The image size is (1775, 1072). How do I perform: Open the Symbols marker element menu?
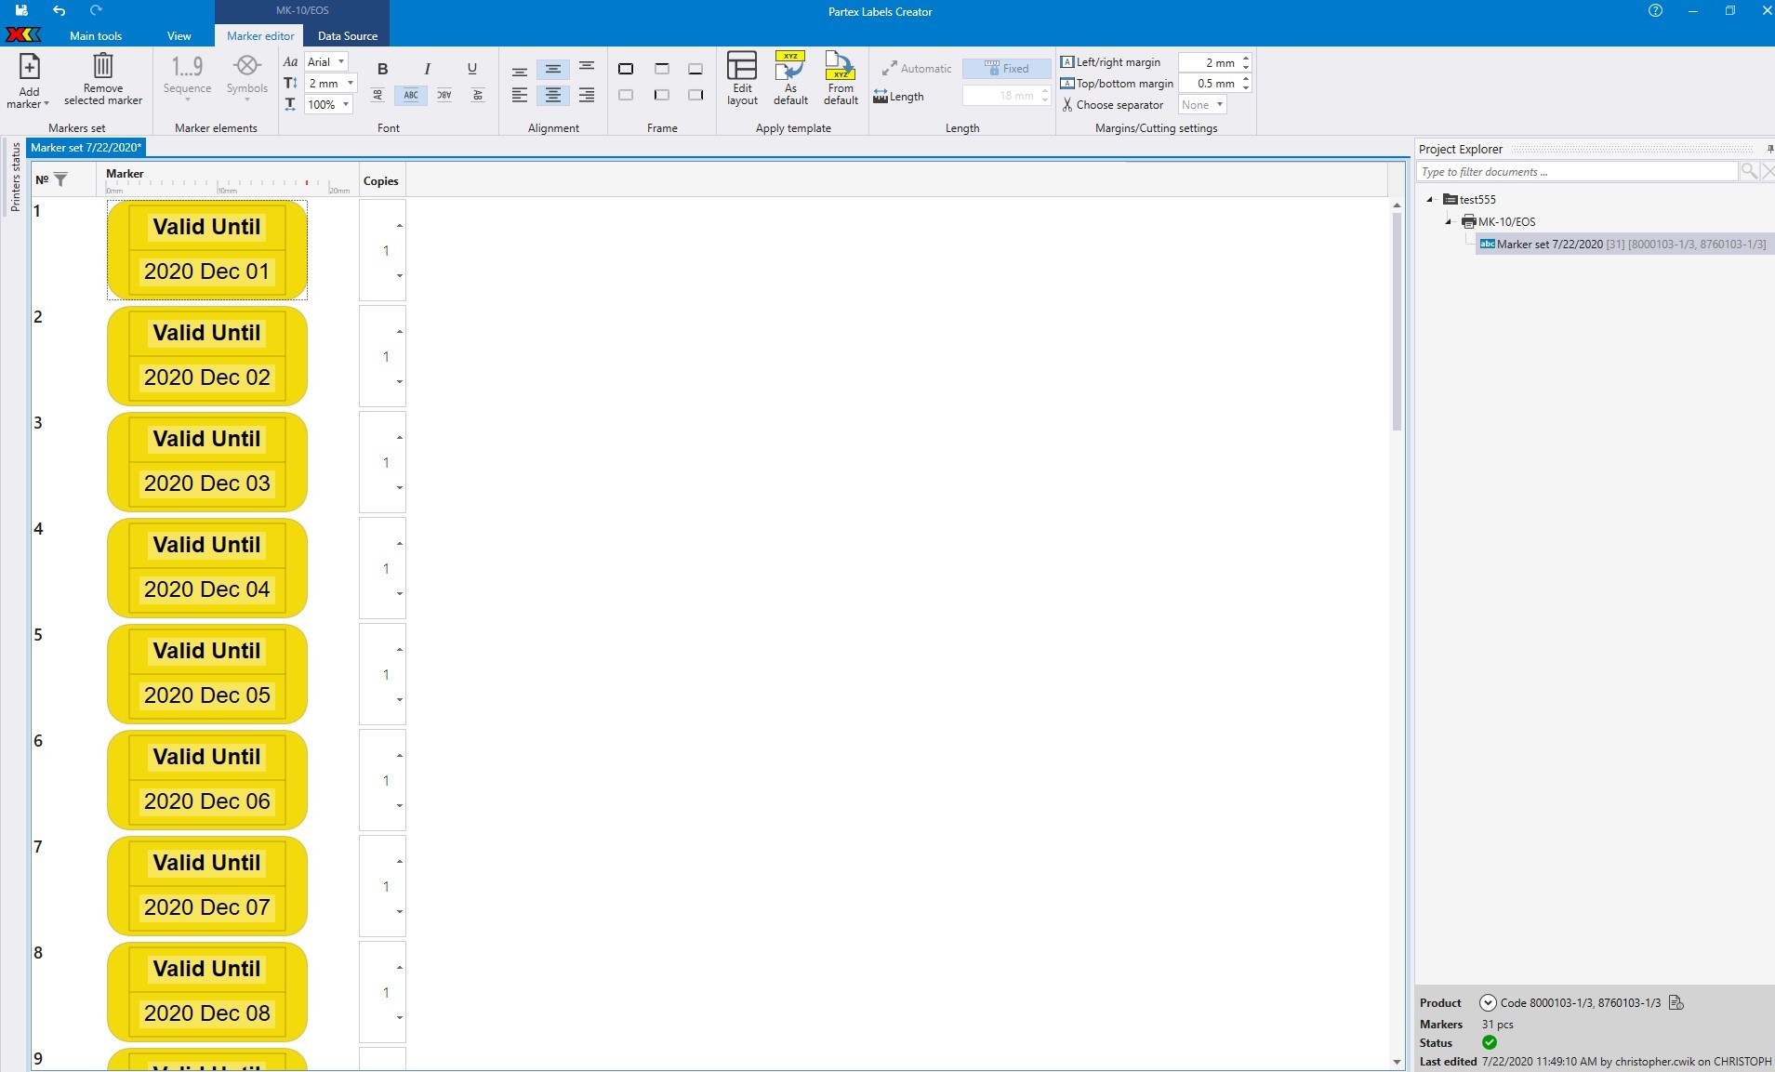click(246, 79)
